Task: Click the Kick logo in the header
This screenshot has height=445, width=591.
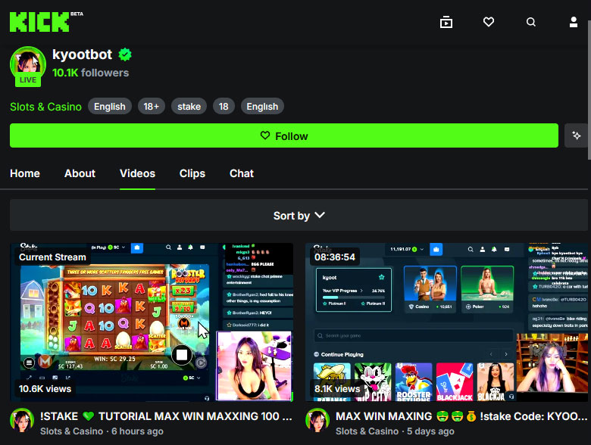Action: tap(39, 22)
